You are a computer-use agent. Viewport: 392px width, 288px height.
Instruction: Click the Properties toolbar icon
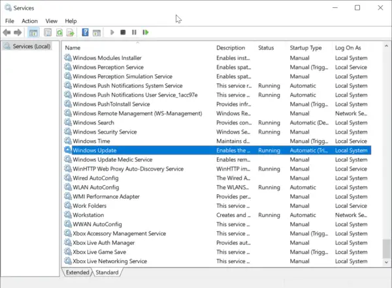click(x=47, y=32)
